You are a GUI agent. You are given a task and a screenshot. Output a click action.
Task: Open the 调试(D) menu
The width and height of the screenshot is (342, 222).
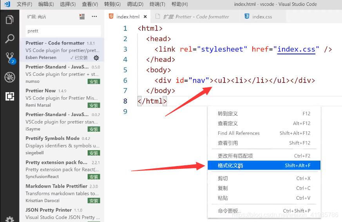pyautogui.click(x=135, y=4)
